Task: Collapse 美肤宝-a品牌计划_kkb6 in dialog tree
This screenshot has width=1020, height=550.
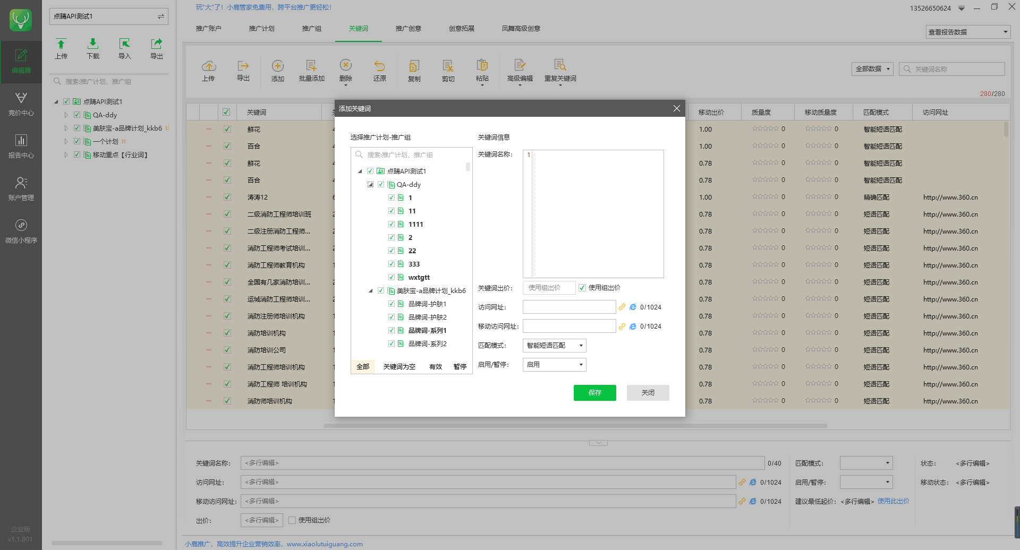Action: click(x=371, y=291)
